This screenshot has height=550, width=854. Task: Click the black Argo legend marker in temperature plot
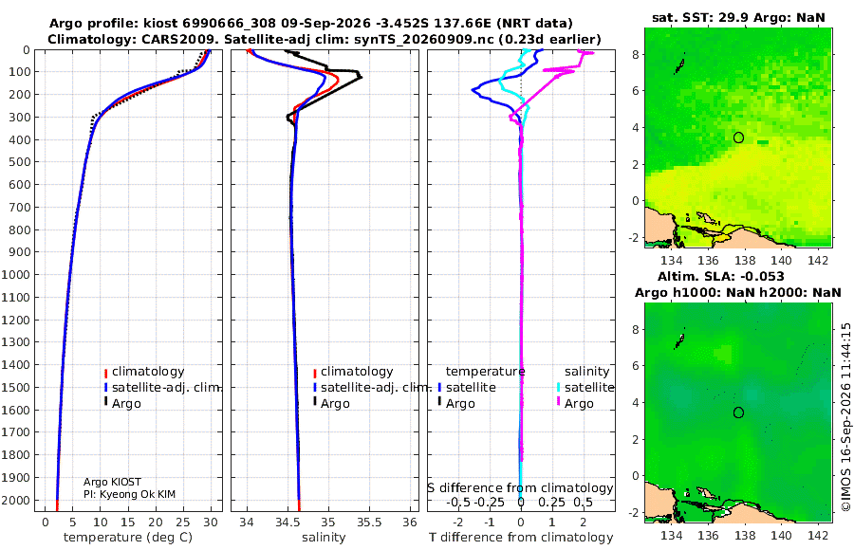pos(105,402)
